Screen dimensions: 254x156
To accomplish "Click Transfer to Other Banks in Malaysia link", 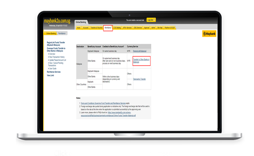I will [141, 61].
